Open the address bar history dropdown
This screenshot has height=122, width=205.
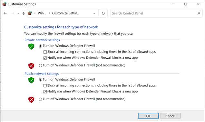point(94,13)
